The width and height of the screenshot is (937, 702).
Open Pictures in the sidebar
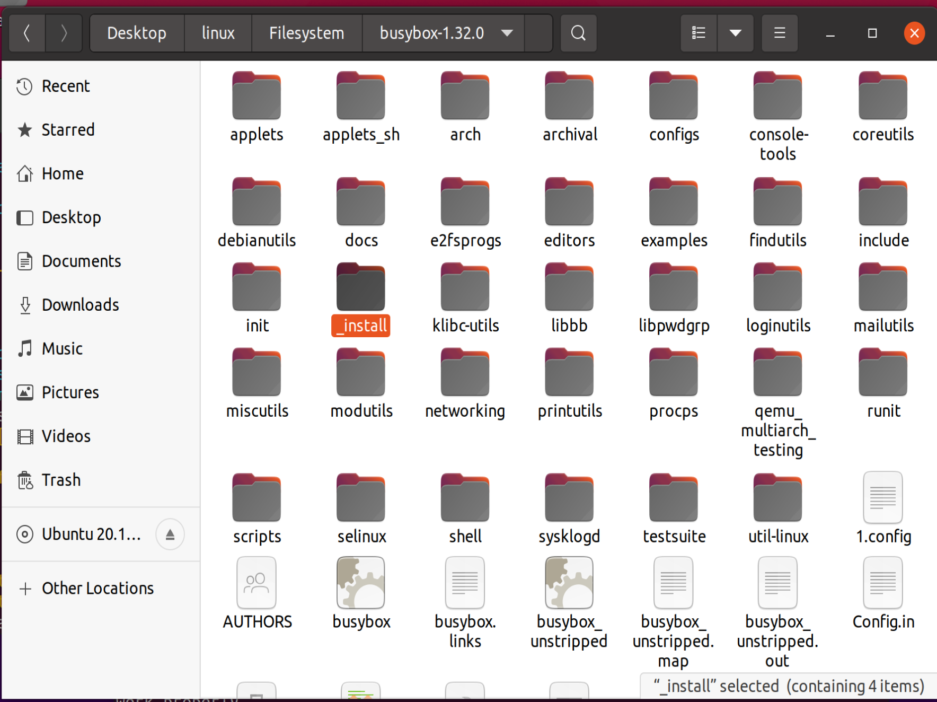(x=101, y=392)
